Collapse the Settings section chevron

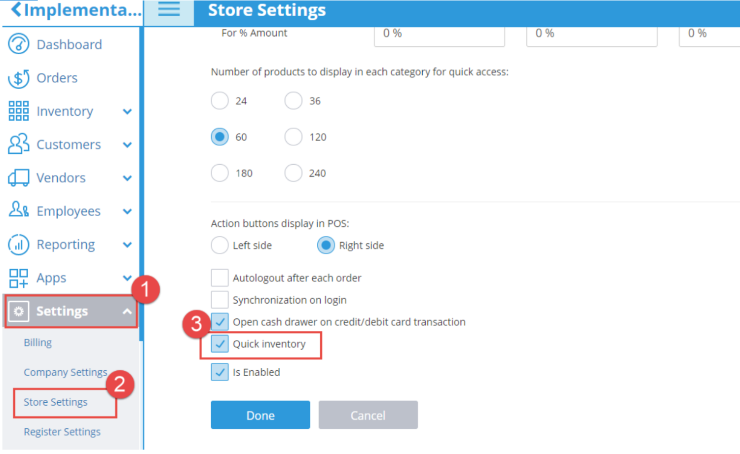pyautogui.click(x=127, y=311)
